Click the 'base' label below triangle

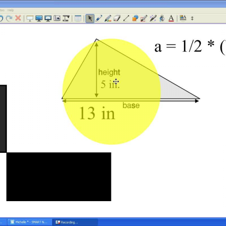tap(131, 105)
